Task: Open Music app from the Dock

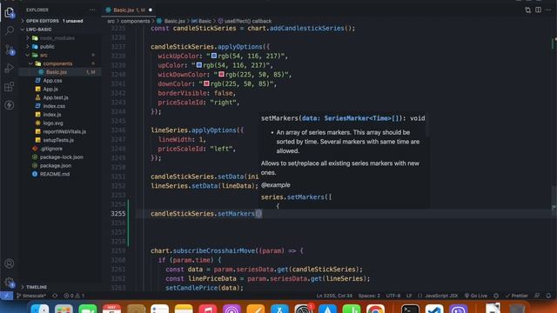Action: pos(208,309)
